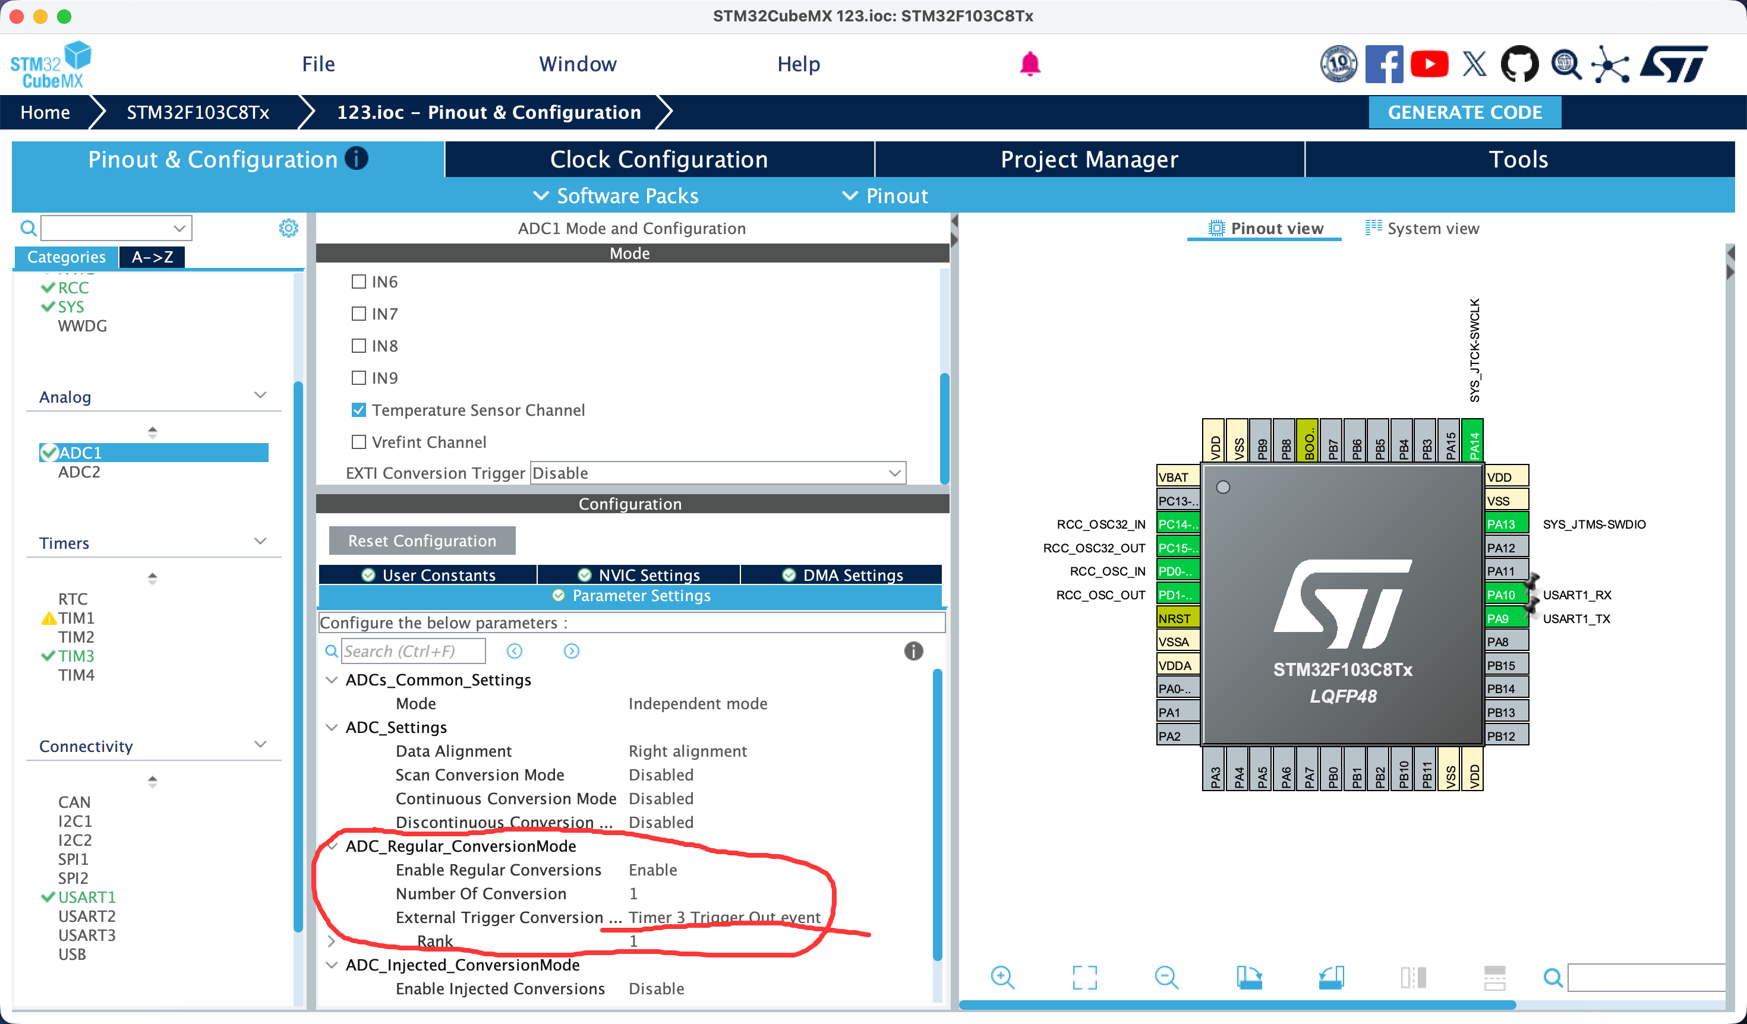The height and width of the screenshot is (1024, 1747).
Task: Switch to System view
Action: (x=1422, y=228)
